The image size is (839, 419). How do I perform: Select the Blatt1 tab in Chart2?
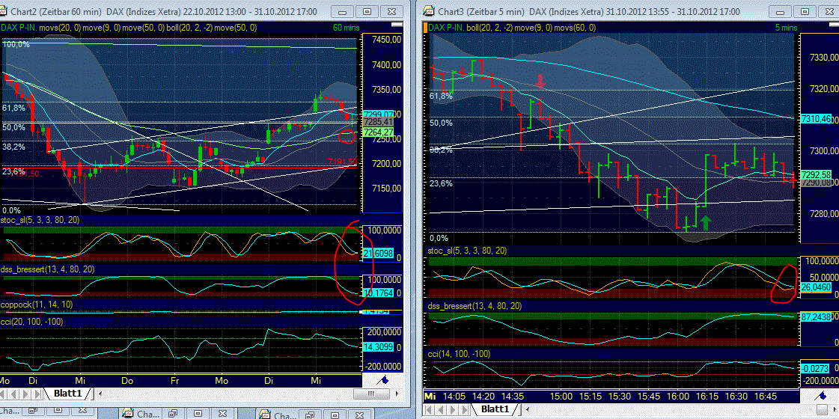pyautogui.click(x=67, y=394)
